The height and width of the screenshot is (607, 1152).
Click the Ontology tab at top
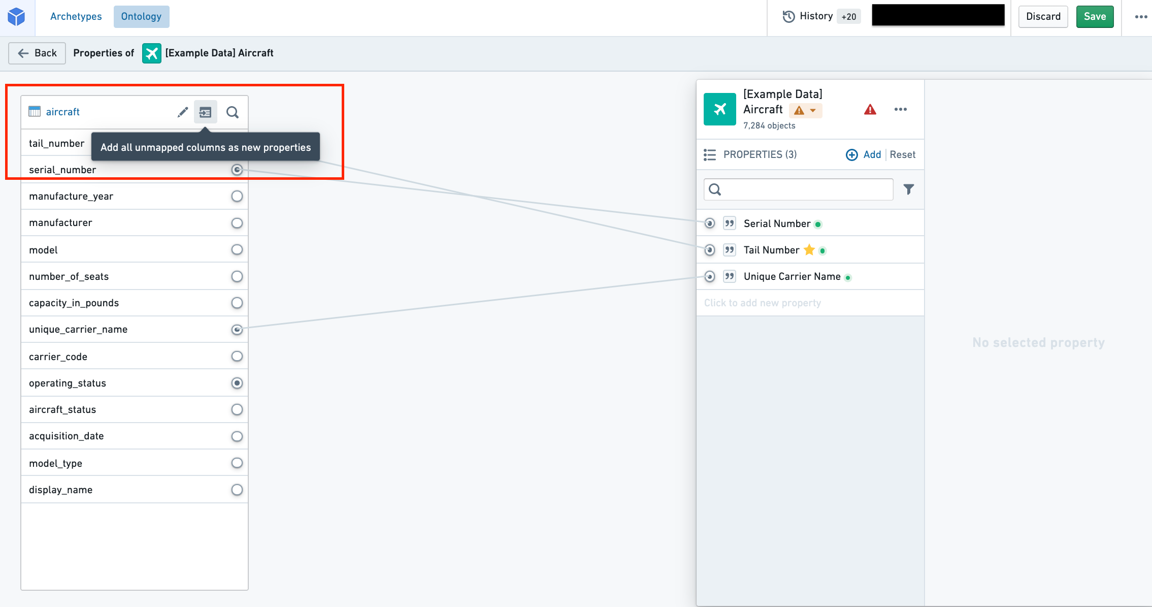pos(140,15)
